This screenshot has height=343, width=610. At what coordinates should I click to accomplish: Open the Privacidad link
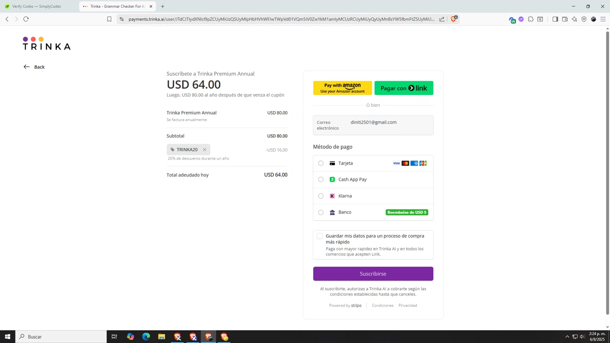tap(407, 305)
